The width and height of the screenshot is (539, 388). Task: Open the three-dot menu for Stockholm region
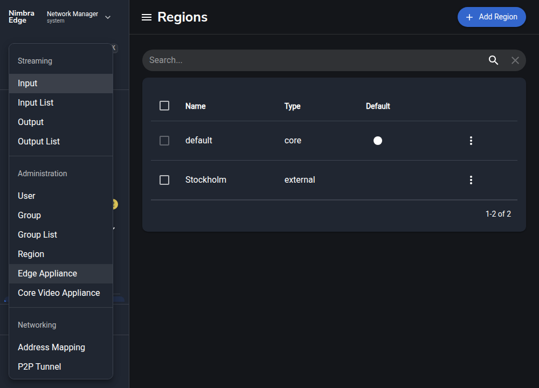471,180
